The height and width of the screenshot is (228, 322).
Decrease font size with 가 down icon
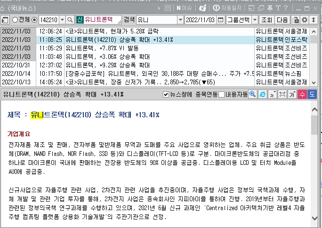272,95
